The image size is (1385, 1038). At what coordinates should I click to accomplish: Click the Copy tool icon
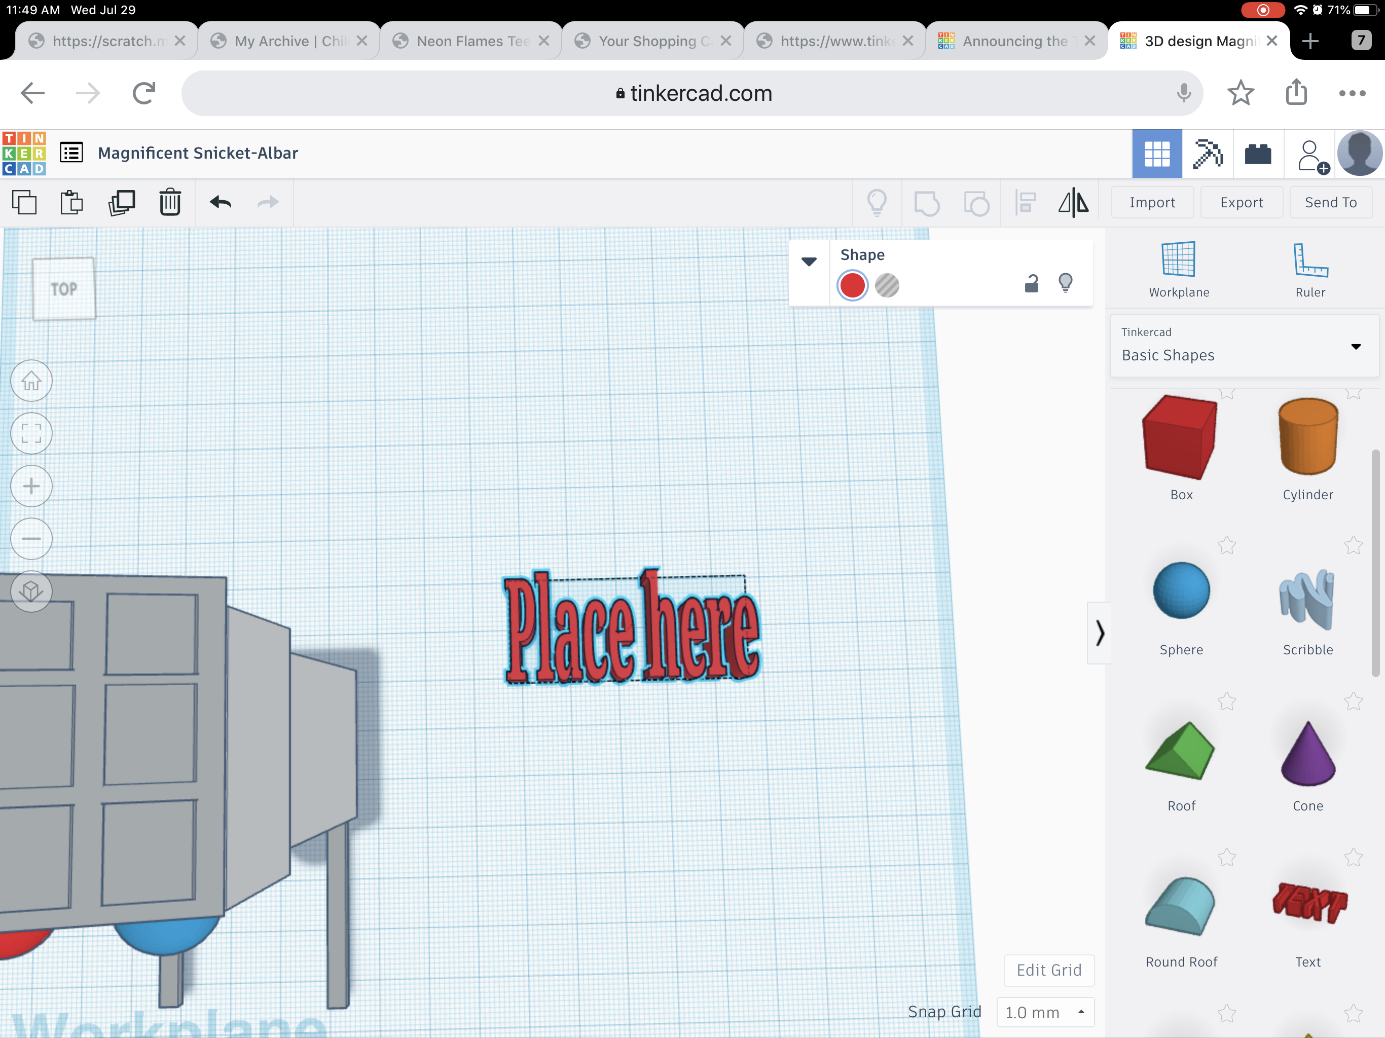[24, 203]
